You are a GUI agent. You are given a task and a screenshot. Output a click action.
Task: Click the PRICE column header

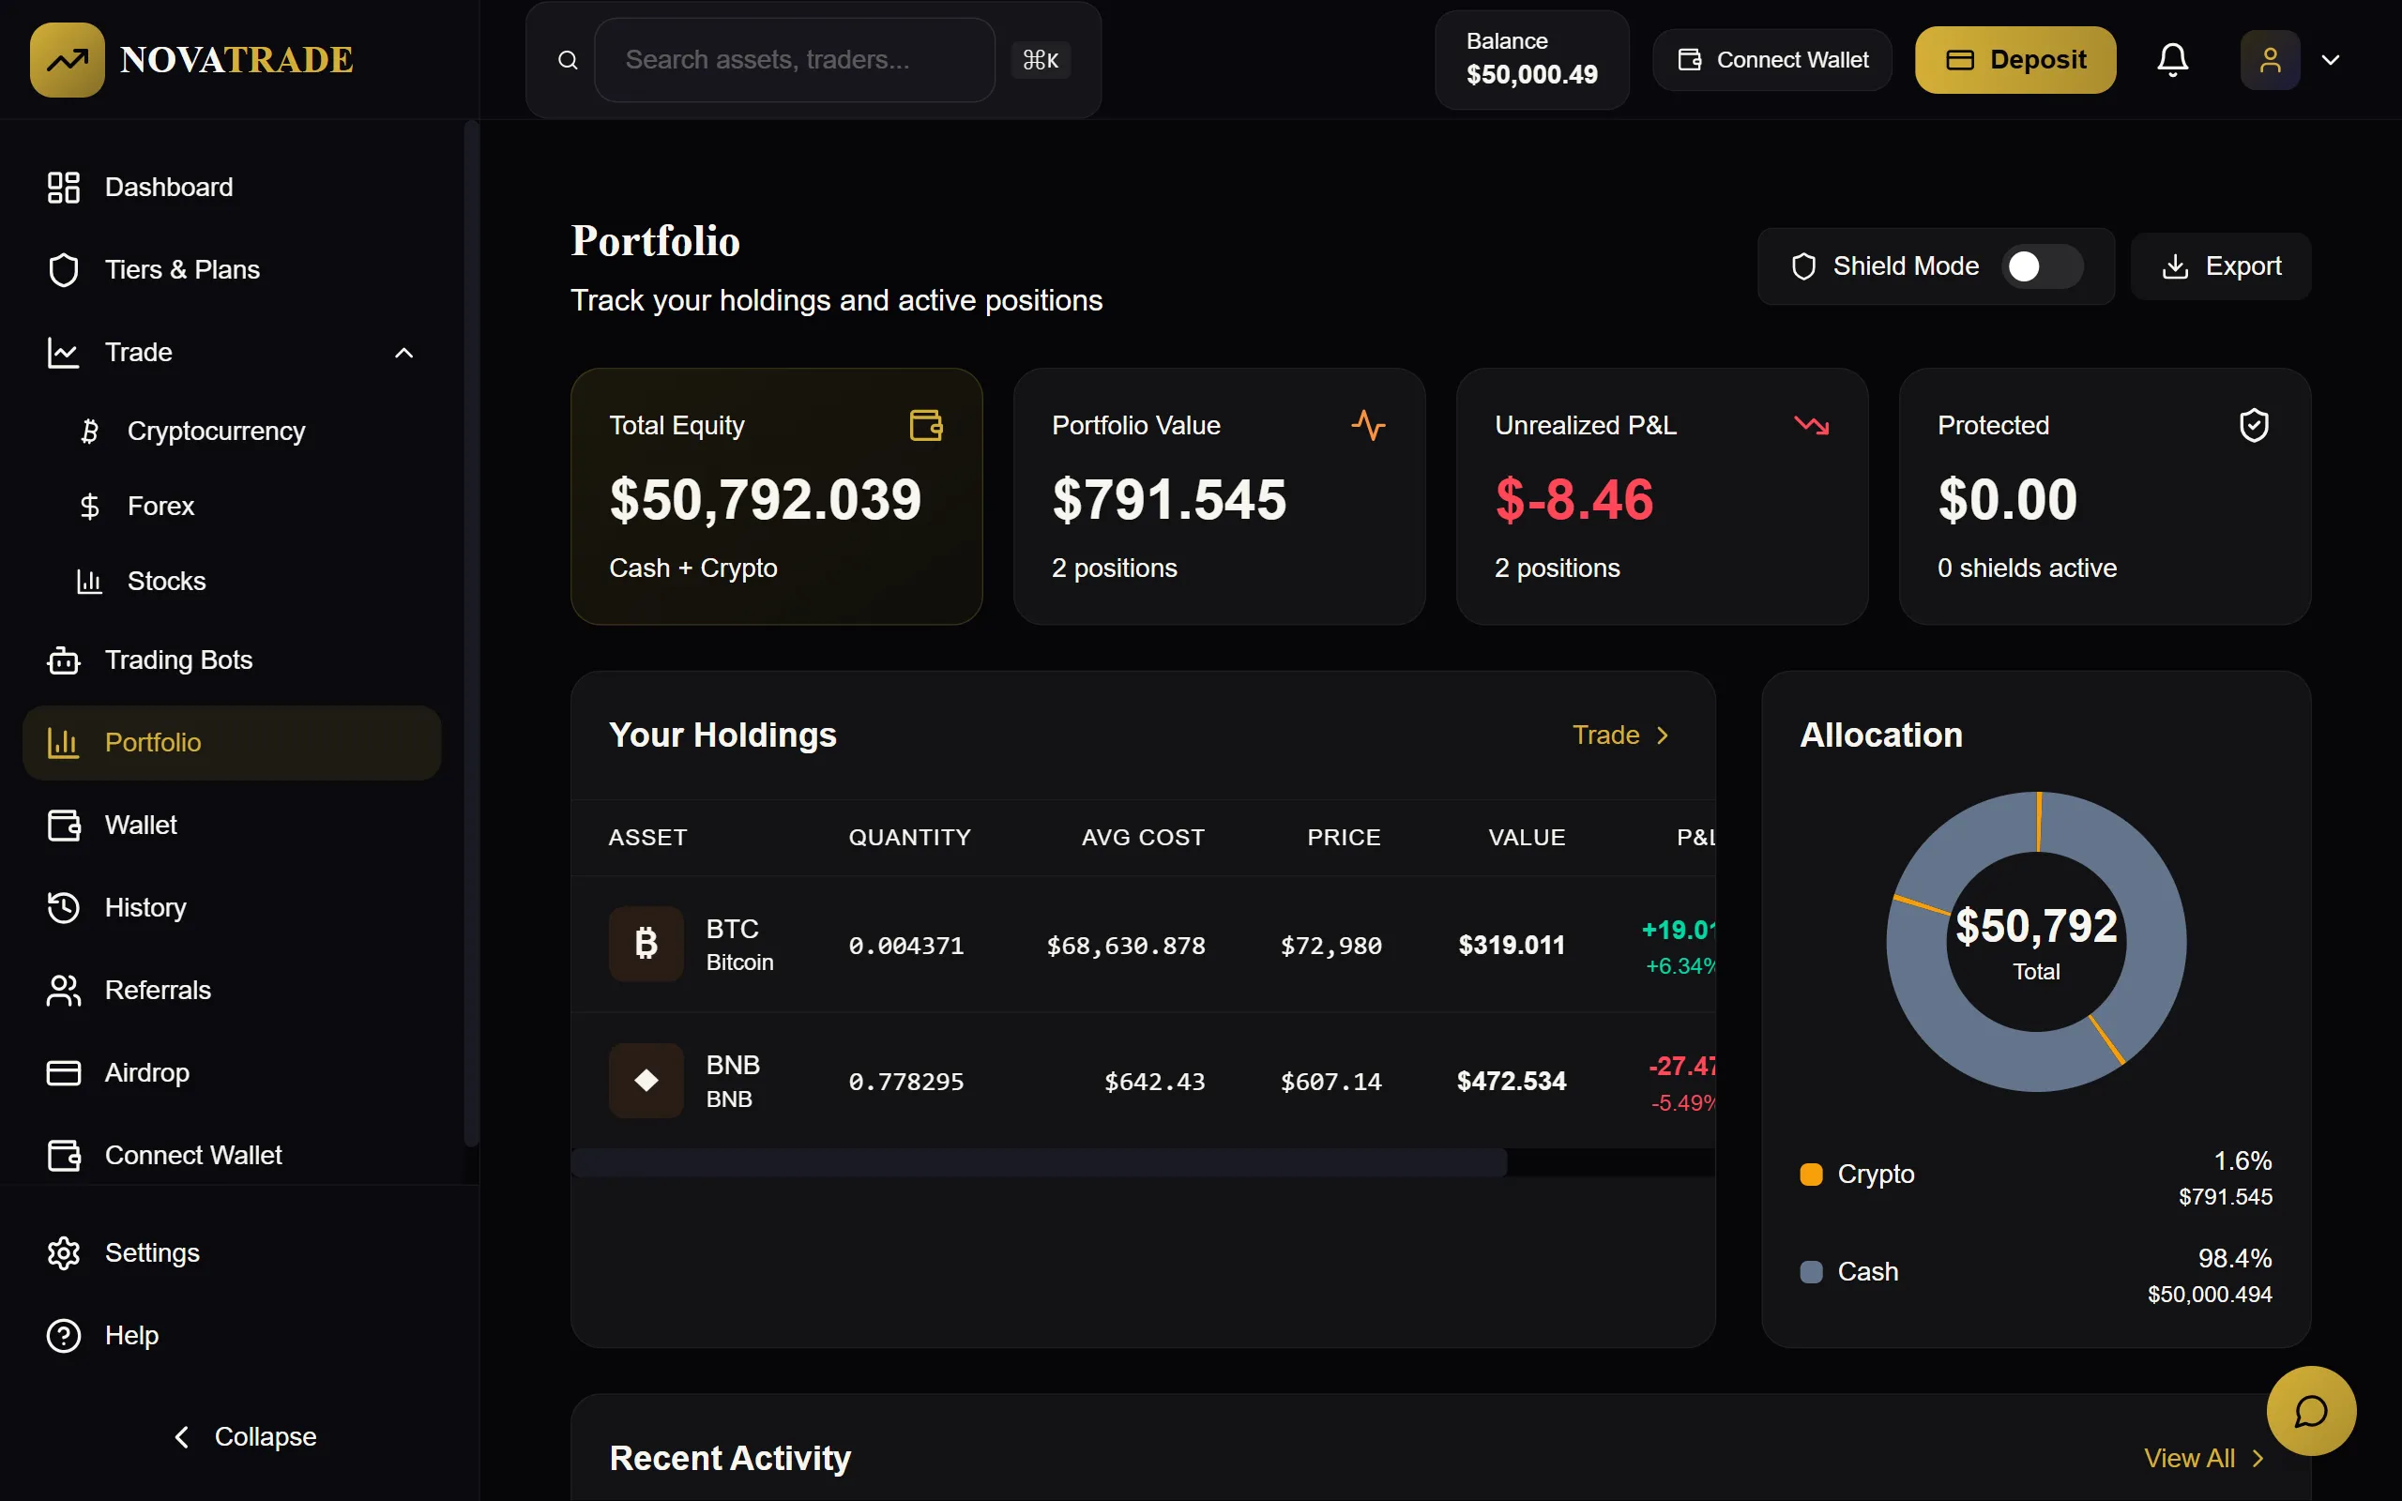pos(1344,837)
